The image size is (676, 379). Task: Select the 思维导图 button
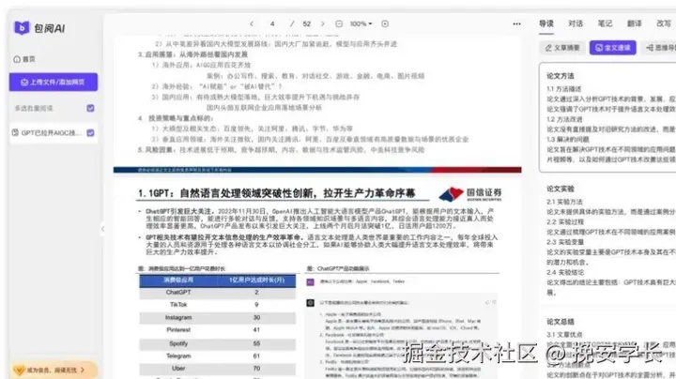659,48
